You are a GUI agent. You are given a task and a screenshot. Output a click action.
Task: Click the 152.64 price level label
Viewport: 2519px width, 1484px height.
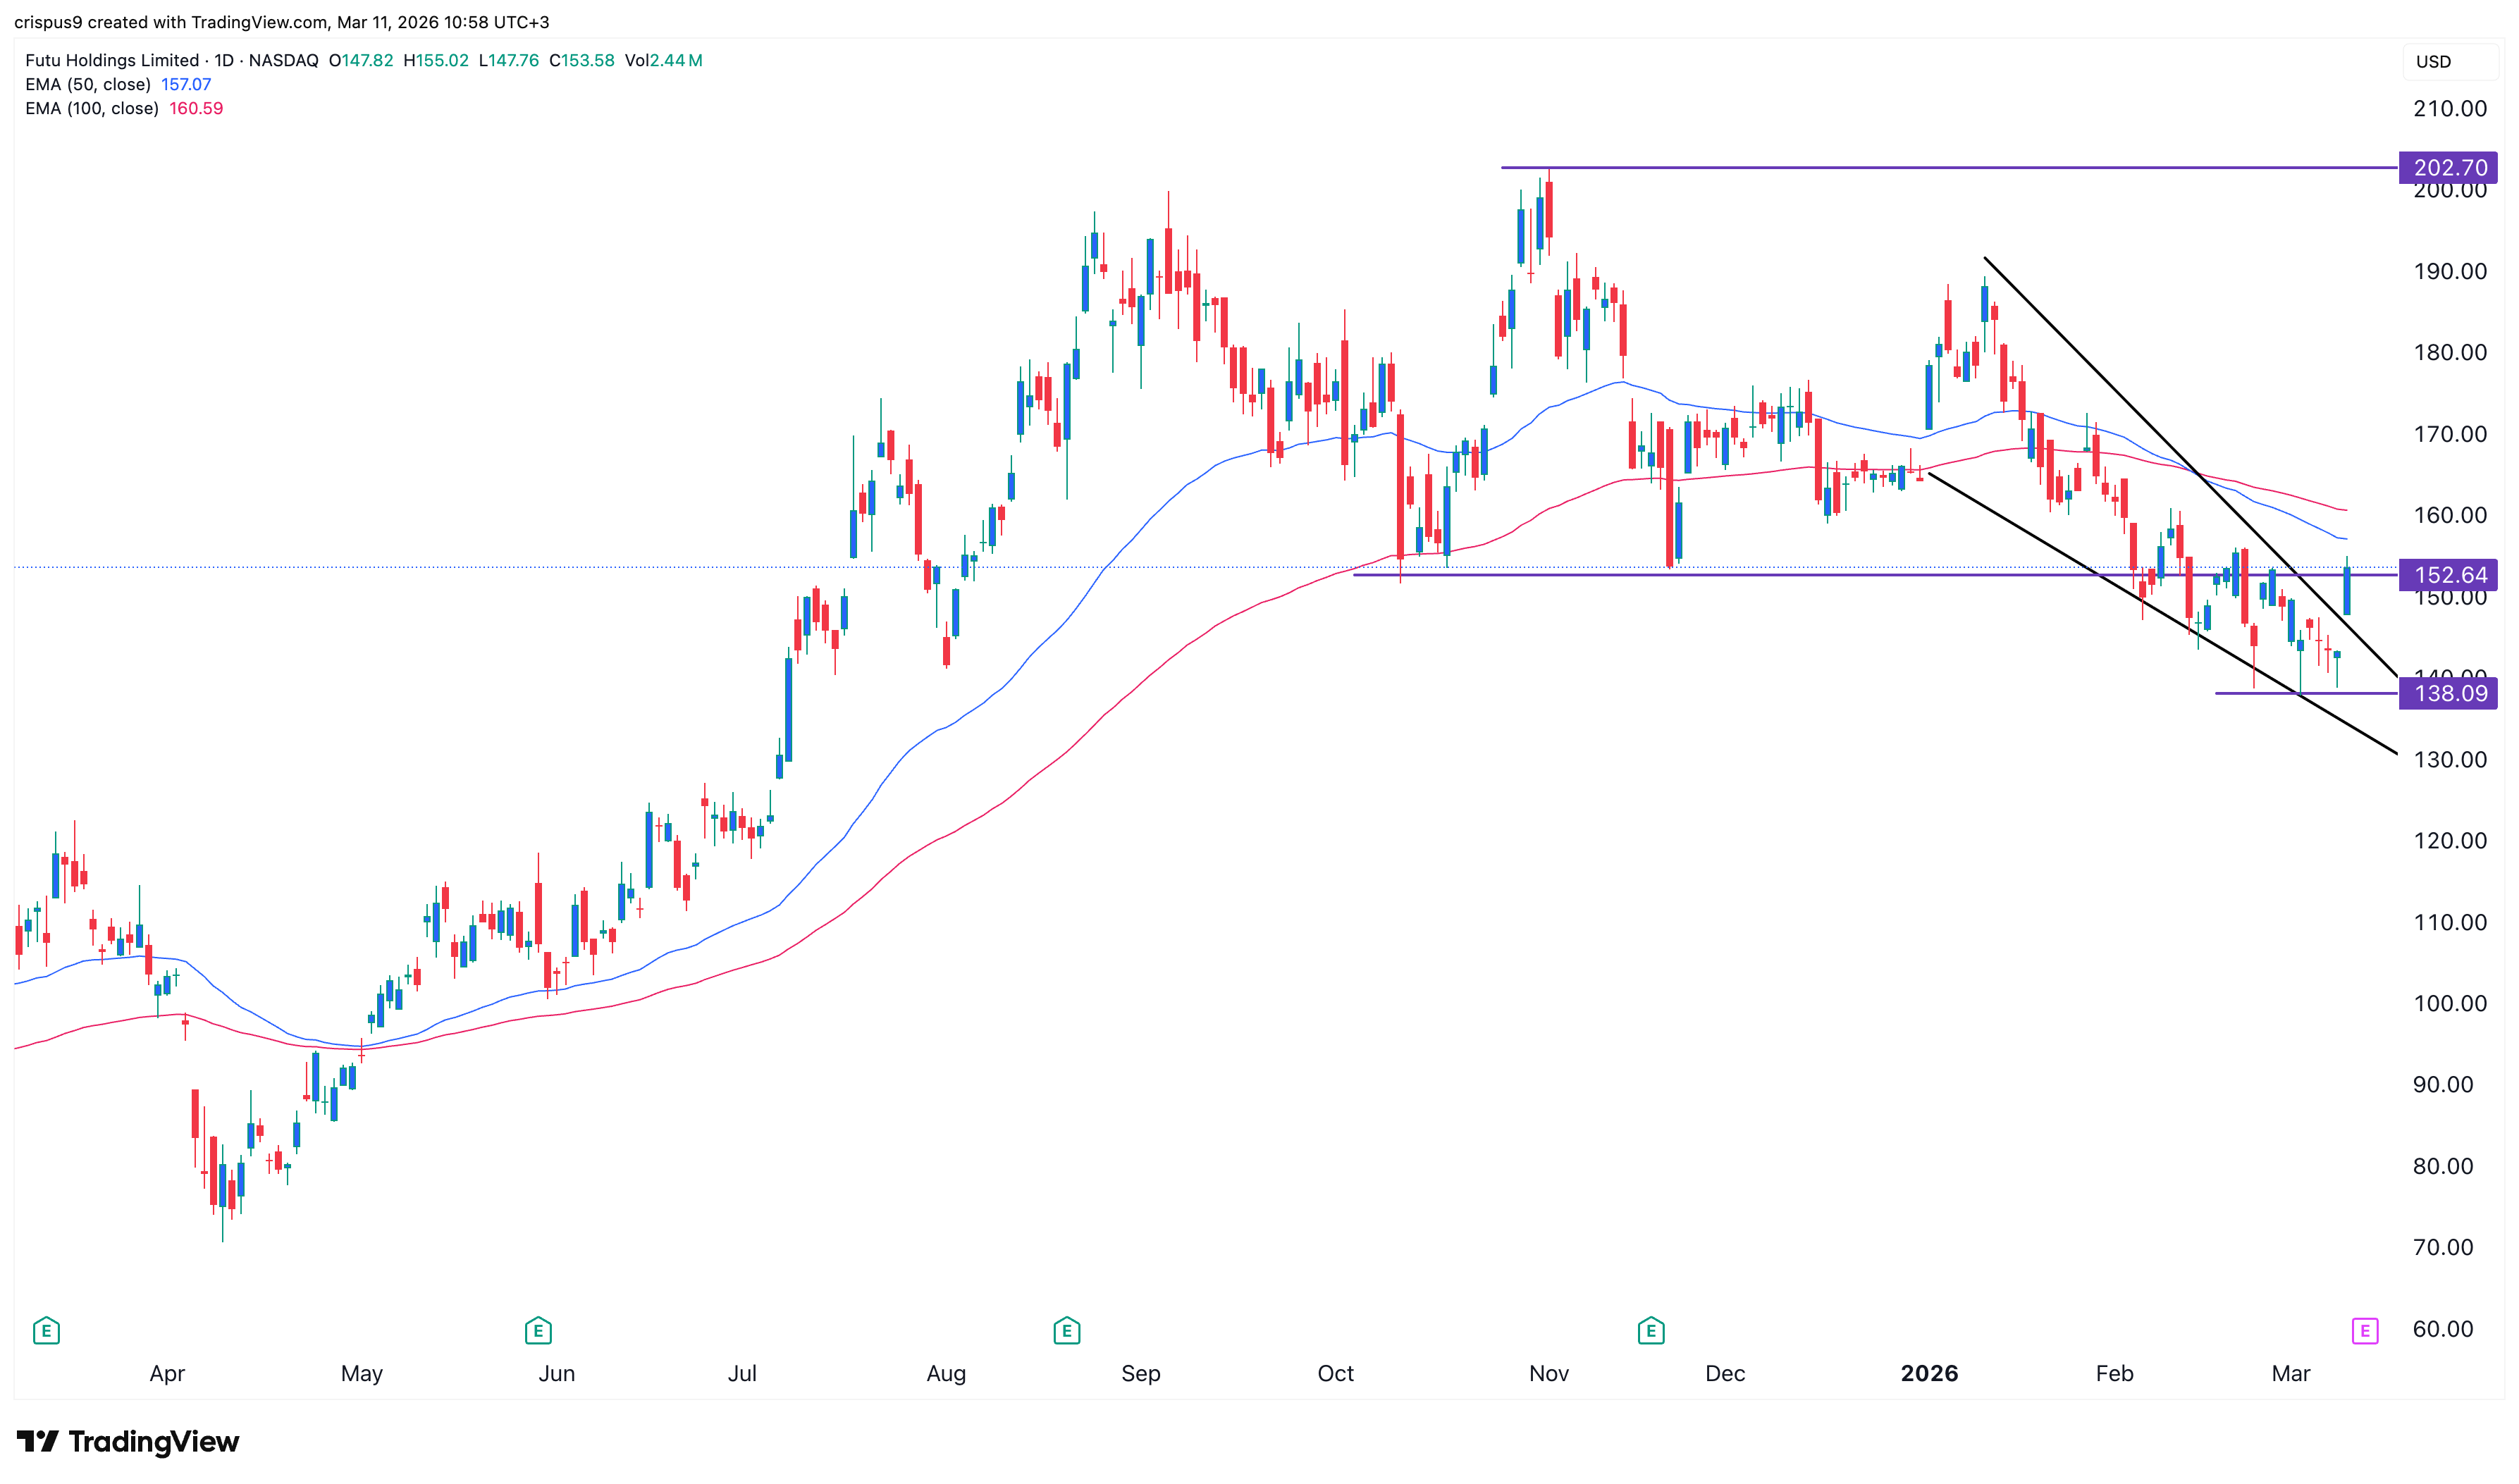[x=2449, y=575]
